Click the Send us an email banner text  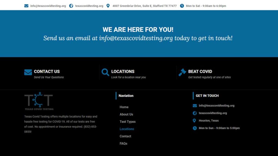[x=138, y=38]
